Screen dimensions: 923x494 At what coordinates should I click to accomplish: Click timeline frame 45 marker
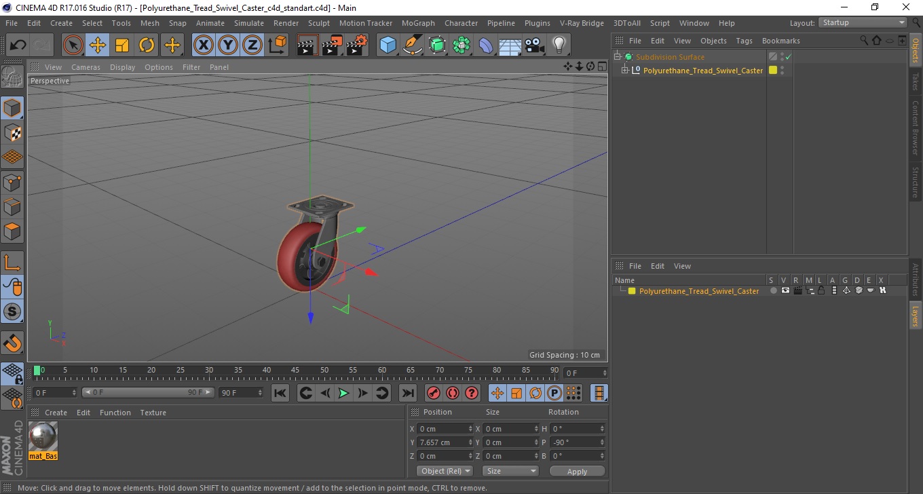296,370
